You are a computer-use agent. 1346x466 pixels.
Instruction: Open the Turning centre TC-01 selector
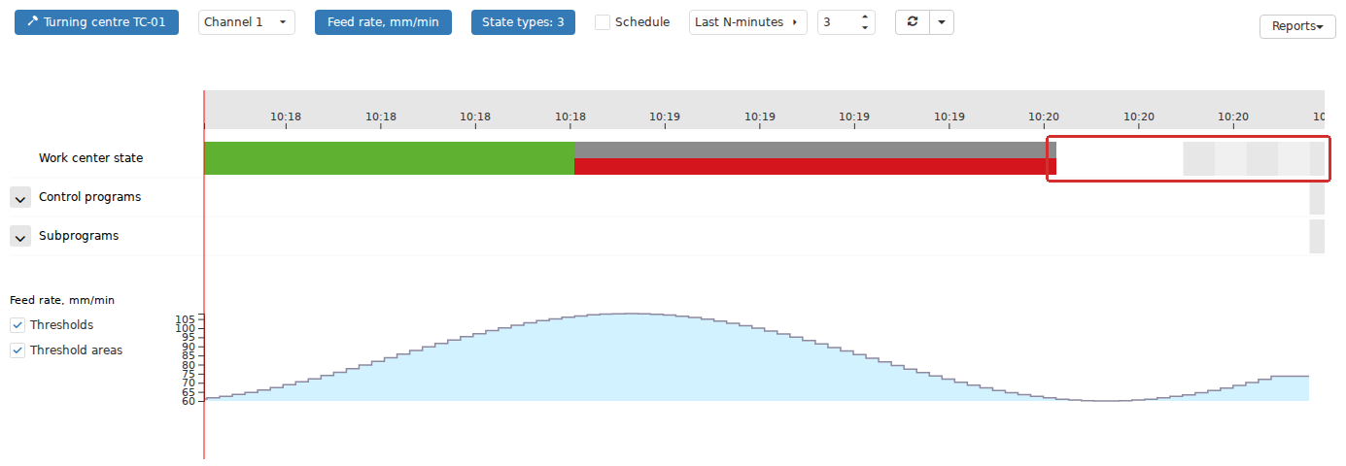tap(96, 21)
